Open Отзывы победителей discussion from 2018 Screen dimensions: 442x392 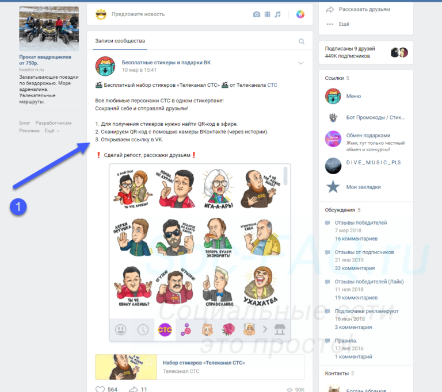[x=361, y=223]
